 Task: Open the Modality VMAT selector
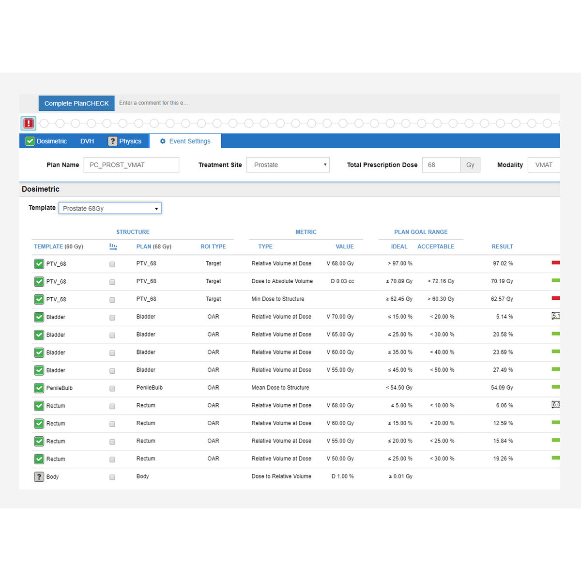click(x=544, y=165)
